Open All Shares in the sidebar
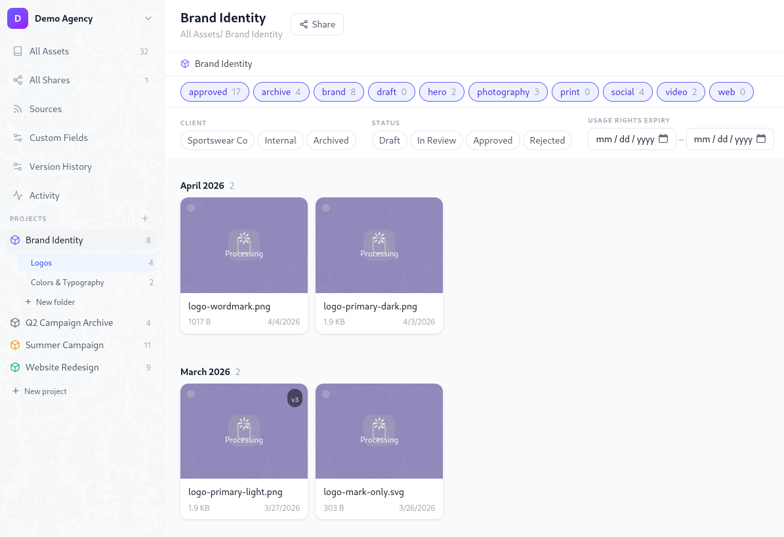Image resolution: width=784 pixels, height=537 pixels. pyautogui.click(x=81, y=80)
